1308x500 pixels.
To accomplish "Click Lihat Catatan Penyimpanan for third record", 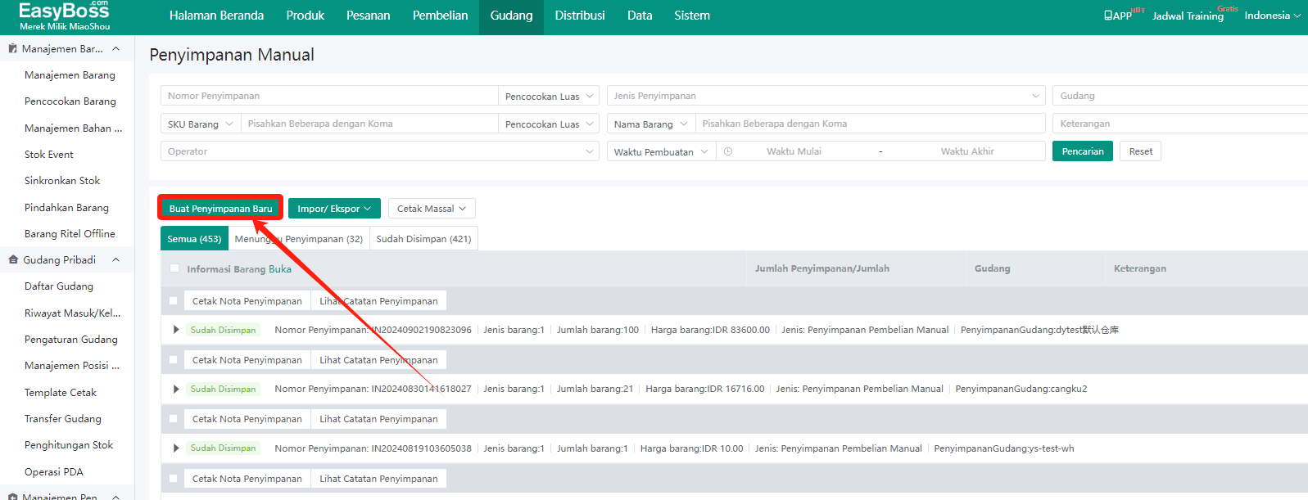I will [378, 419].
